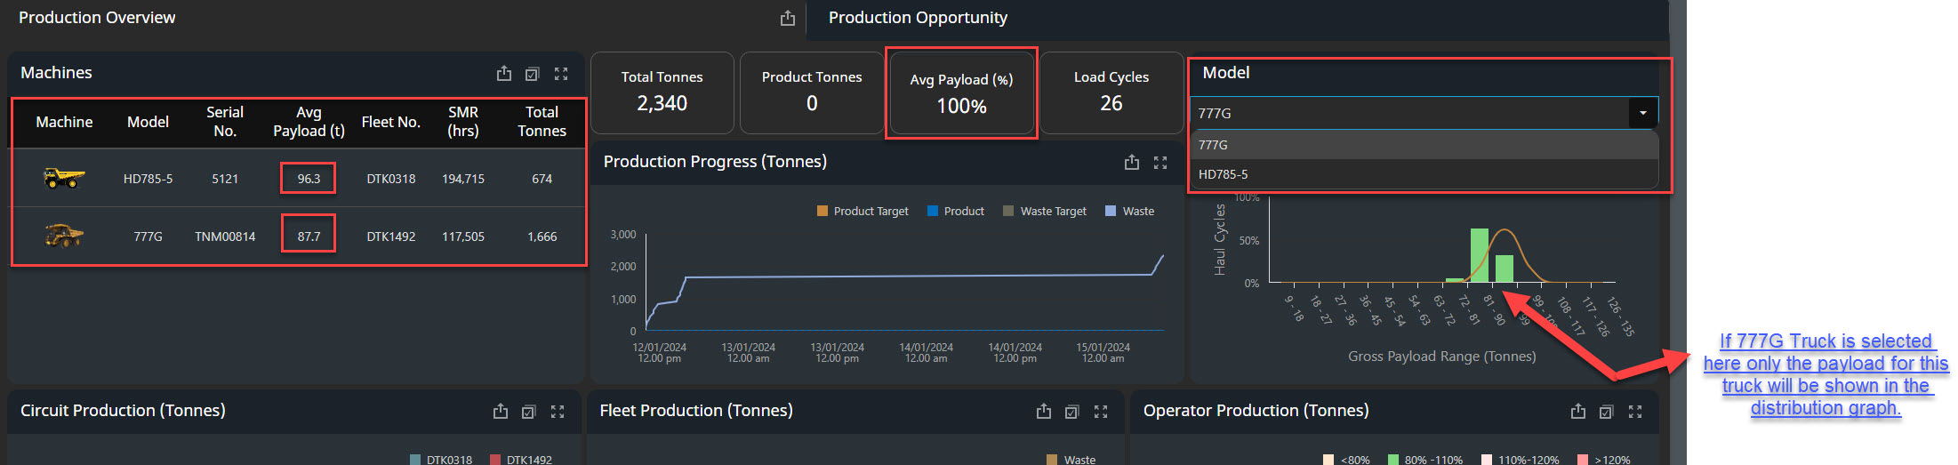This screenshot has width=1958, height=465.
Task: Click Load Cycles 26 card
Action: [x=1111, y=92]
